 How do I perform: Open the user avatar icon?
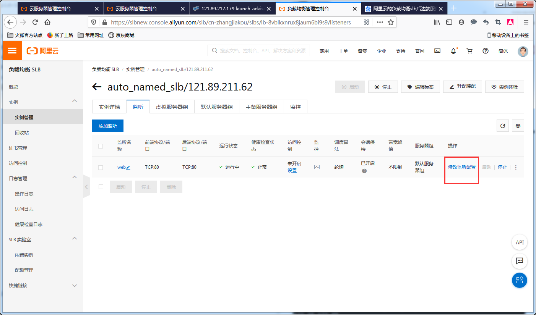[x=523, y=51]
